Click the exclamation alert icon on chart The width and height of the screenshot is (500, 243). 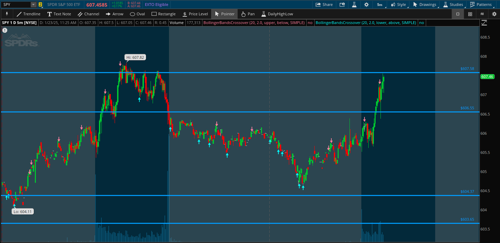point(5,30)
